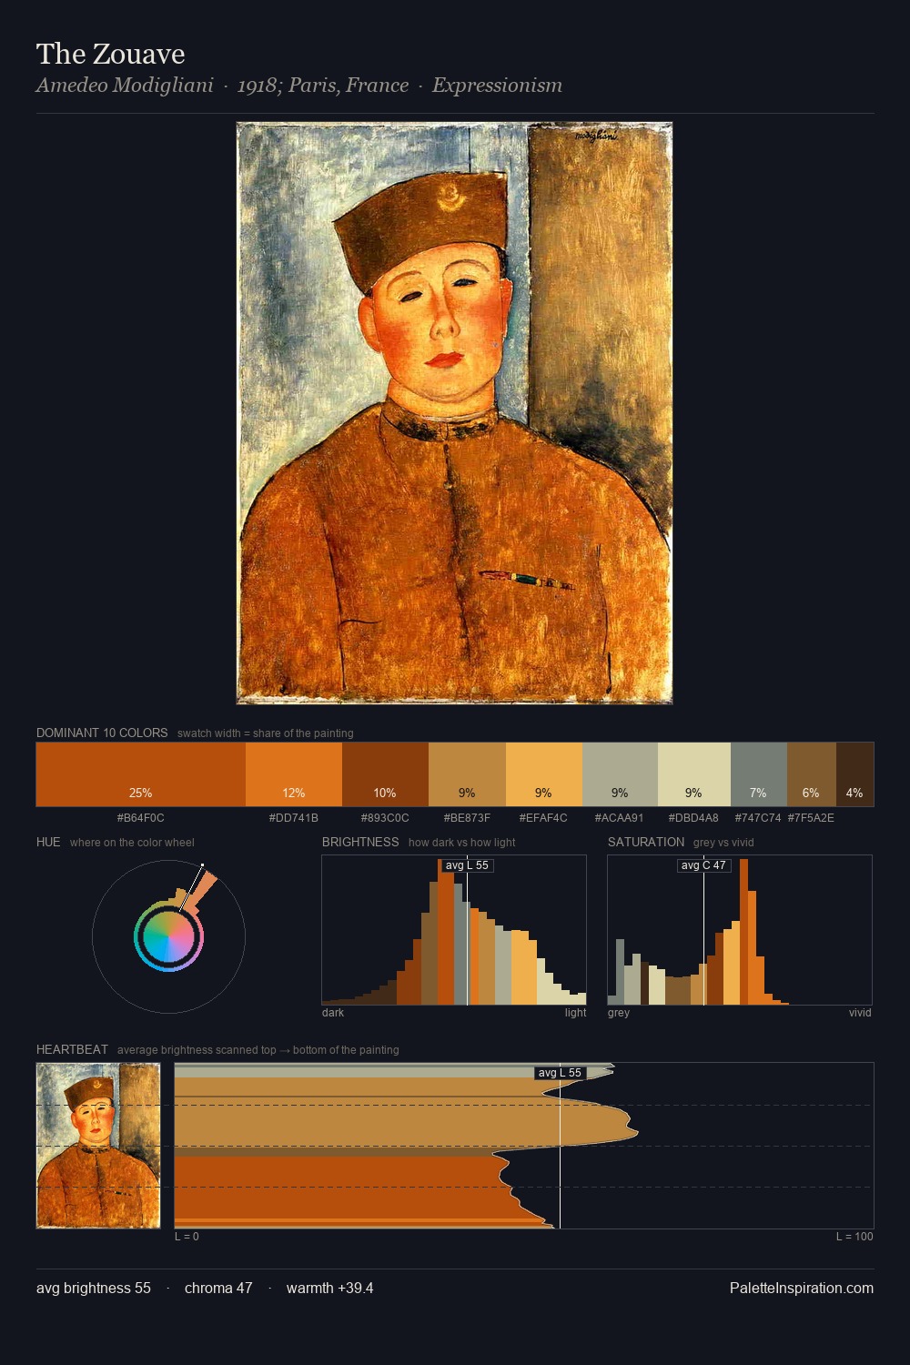Click the "avg C 47" saturation marker label
Image resolution: width=910 pixels, height=1365 pixels.
pyautogui.click(x=703, y=865)
